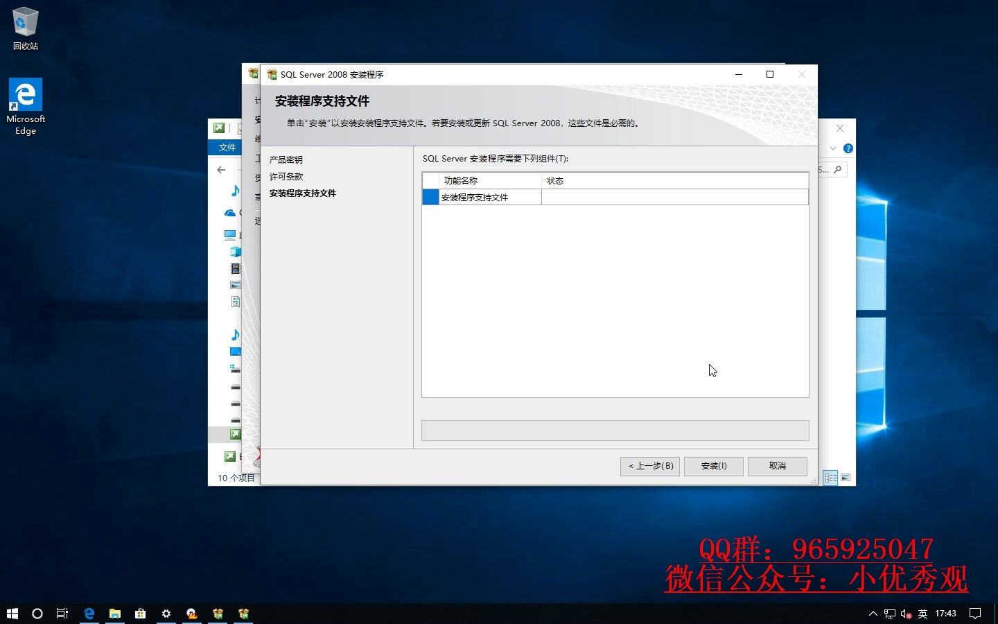Click the blue row selector cell

pyautogui.click(x=430, y=197)
